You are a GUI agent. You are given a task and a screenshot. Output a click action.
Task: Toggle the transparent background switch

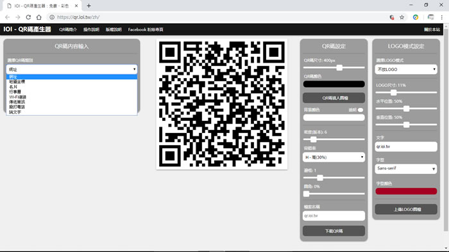[360, 110]
